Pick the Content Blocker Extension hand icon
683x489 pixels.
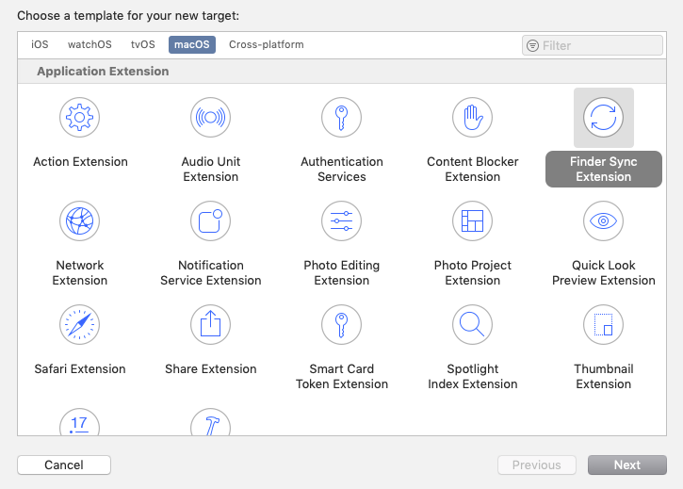pos(472,118)
